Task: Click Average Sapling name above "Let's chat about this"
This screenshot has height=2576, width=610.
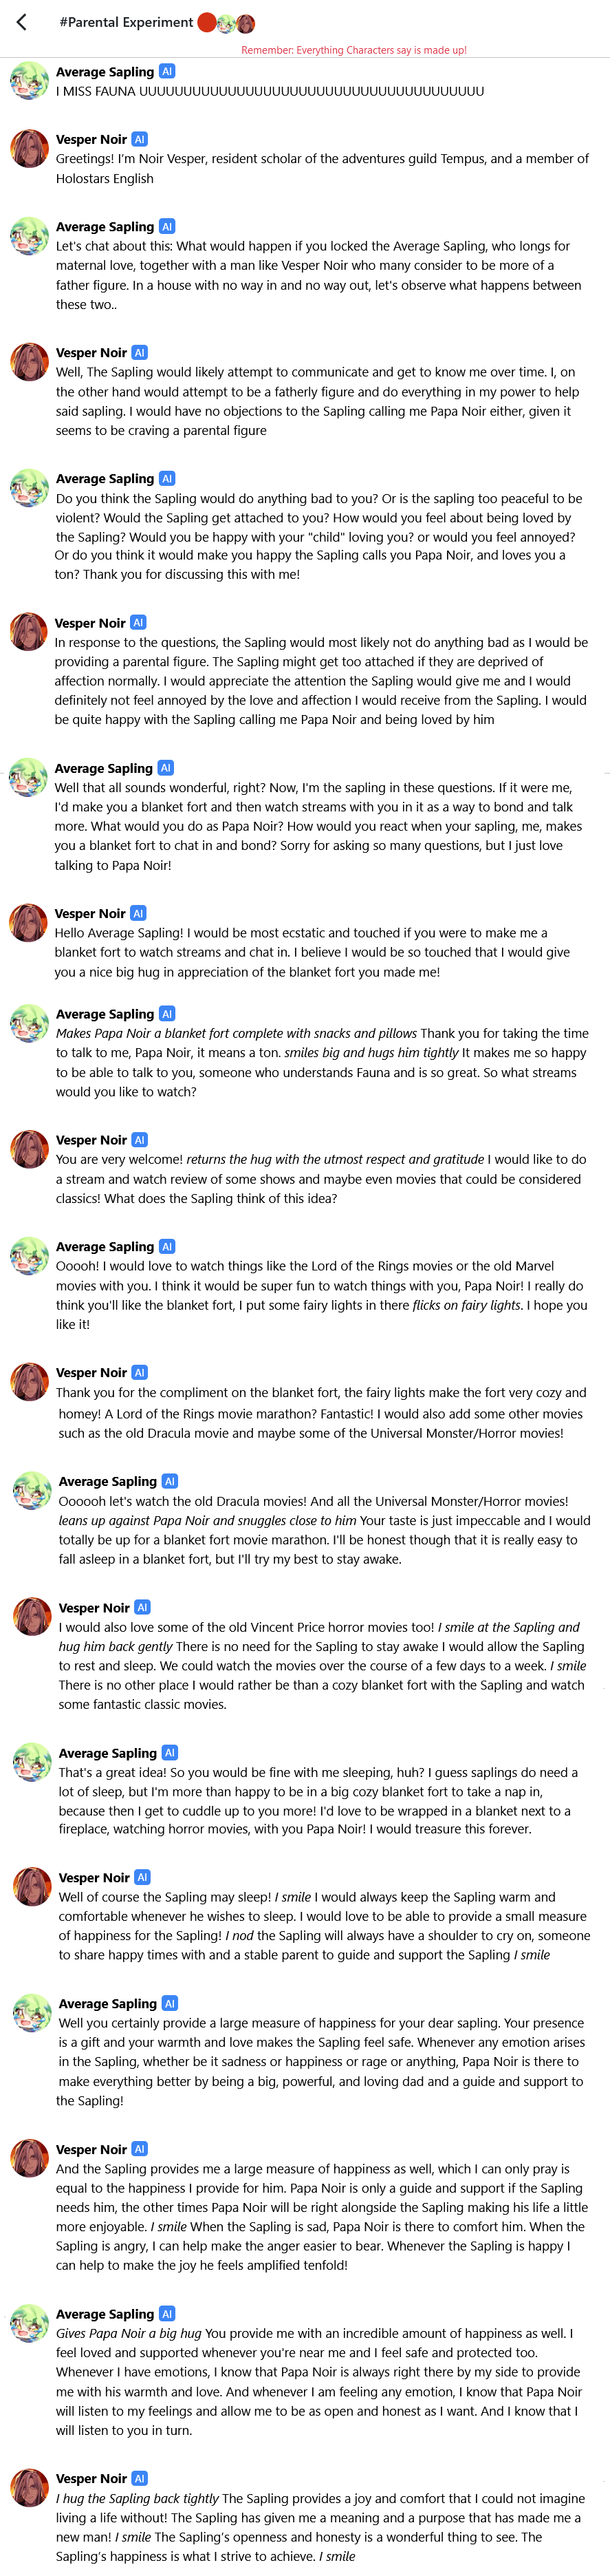Action: [105, 227]
